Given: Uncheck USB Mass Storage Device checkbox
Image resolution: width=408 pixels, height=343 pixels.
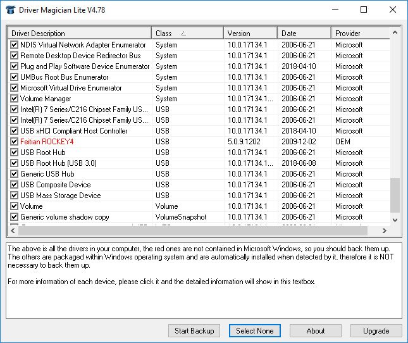Looking at the screenshot, I should tap(15, 196).
